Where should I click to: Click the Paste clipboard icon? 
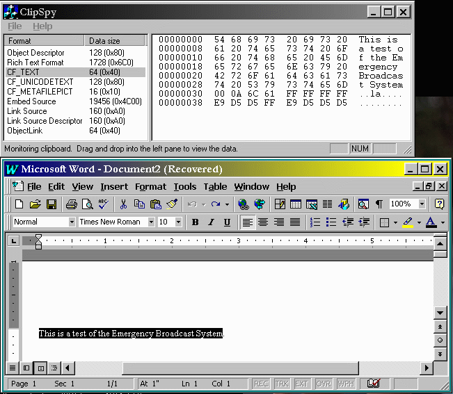[156, 204]
